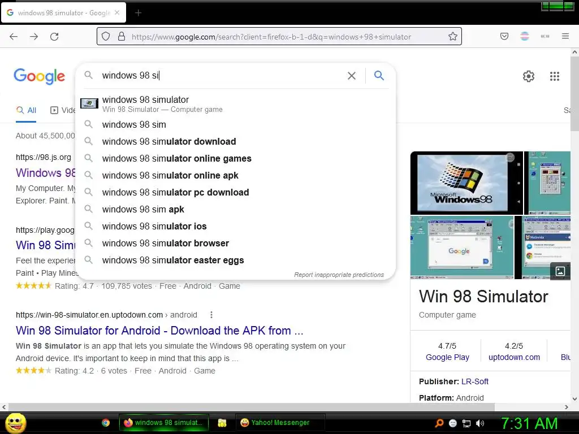Select the All results tab

(26, 110)
